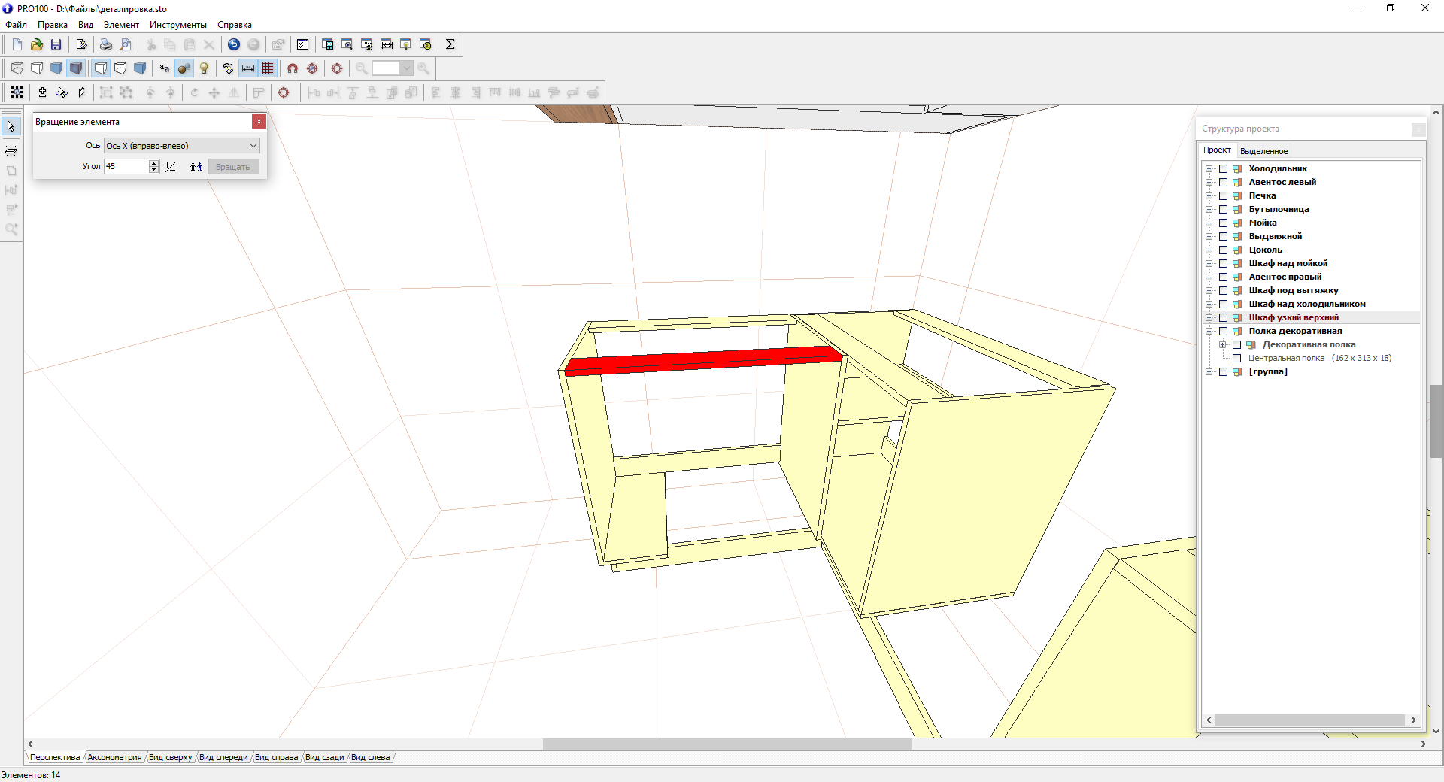Expand the Декоративная полка subnode
1444x782 pixels.
click(x=1223, y=345)
